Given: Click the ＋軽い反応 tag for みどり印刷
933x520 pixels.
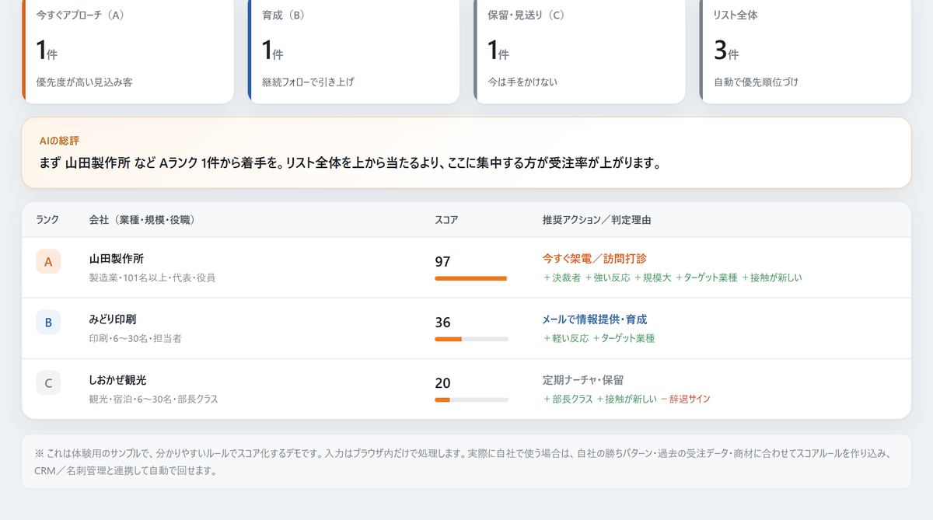Looking at the screenshot, I should [x=566, y=338].
